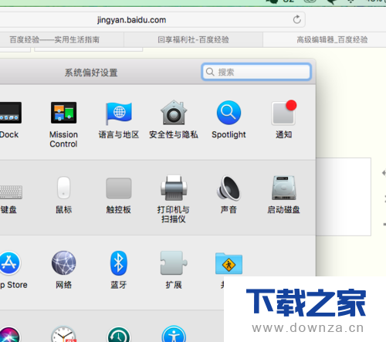Open 蓝牙 Bluetooth preferences

[119, 263]
